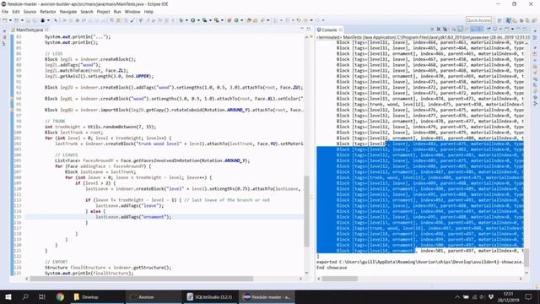540x304 pixels.
Task: Click the Search toolbar icon
Action: 262,20
